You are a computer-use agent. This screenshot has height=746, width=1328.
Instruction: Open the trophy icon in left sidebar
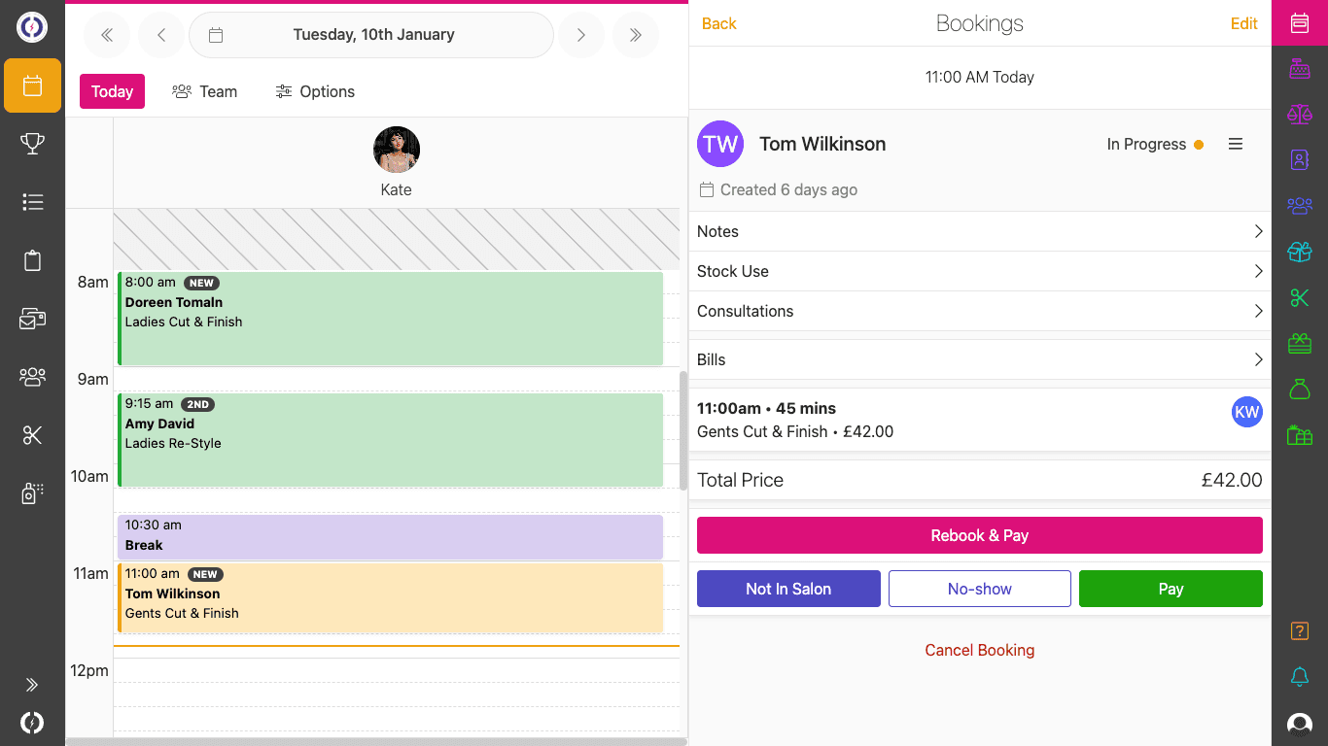pyautogui.click(x=32, y=144)
